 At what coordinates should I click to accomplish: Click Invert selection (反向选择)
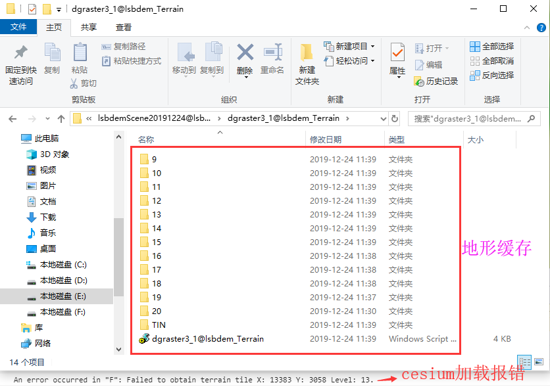491,76
